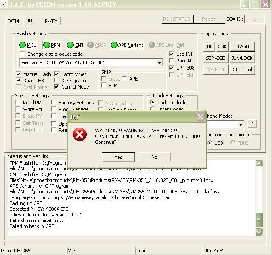Uncheck the CRT 308 checkbox
272x255 pixels.
coord(171,68)
